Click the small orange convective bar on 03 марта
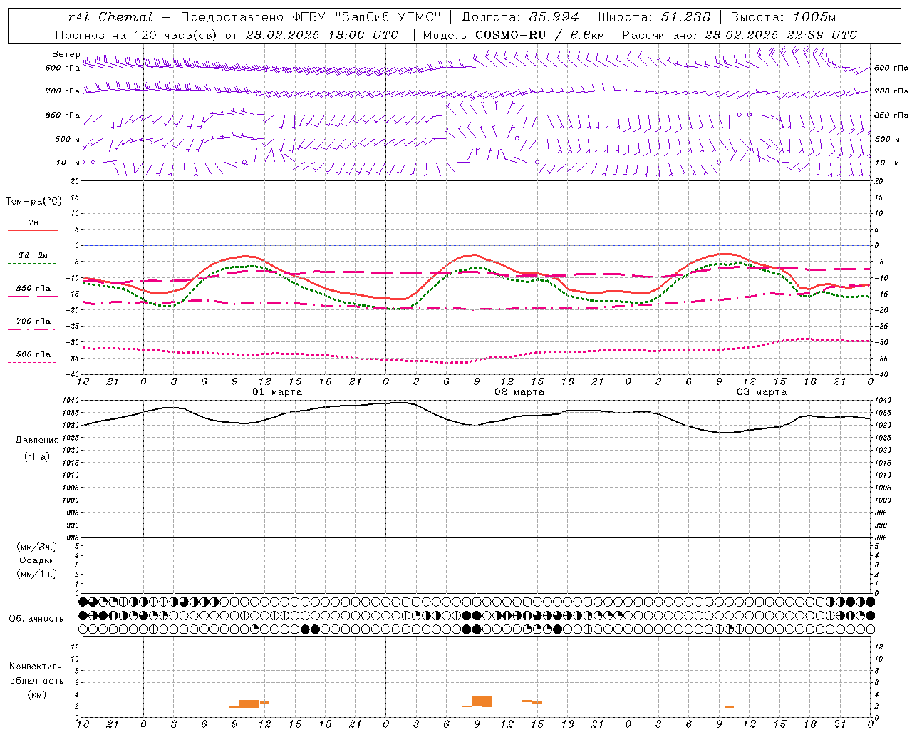The height and width of the screenshot is (730, 912). [x=729, y=707]
